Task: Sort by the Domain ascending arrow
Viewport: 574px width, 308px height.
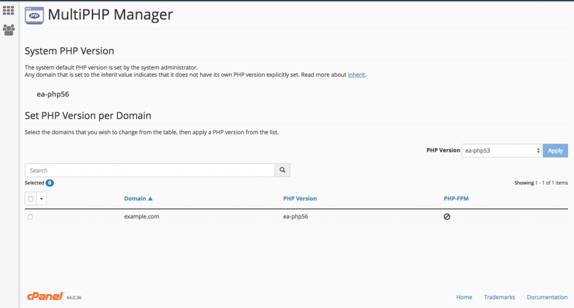Action: pyautogui.click(x=150, y=199)
